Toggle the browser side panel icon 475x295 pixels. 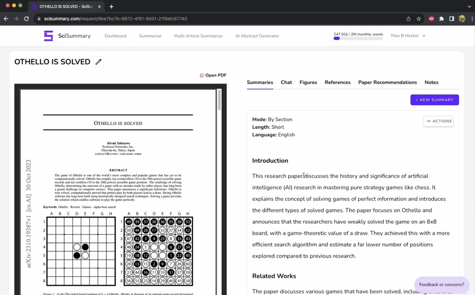click(452, 19)
